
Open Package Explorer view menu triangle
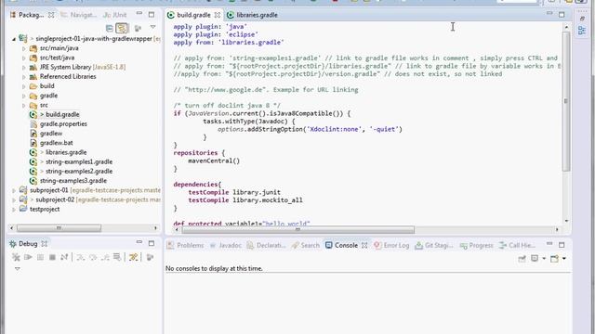click(152, 27)
